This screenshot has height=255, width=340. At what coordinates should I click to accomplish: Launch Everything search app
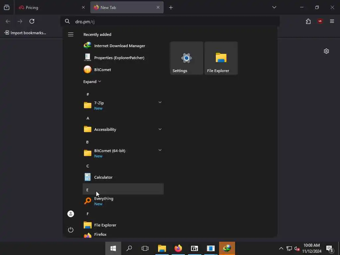(123, 201)
